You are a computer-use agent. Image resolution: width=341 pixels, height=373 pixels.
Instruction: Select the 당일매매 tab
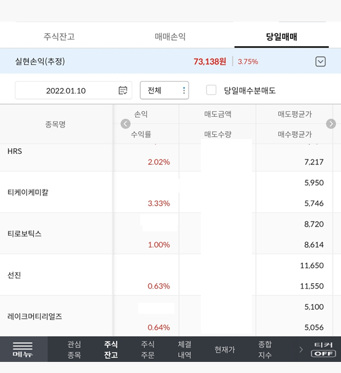281,37
